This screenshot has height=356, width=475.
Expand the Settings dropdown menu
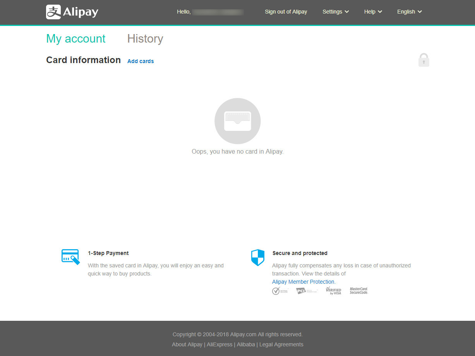click(x=336, y=12)
